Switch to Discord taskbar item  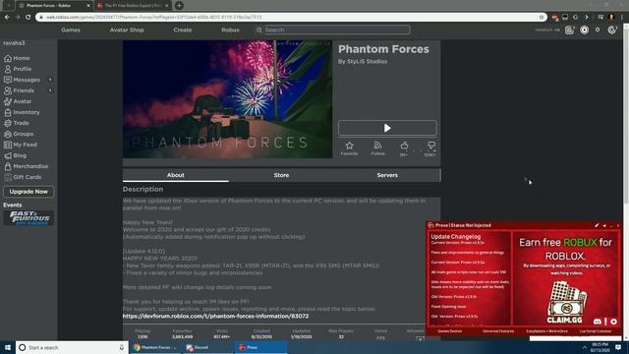point(208,347)
